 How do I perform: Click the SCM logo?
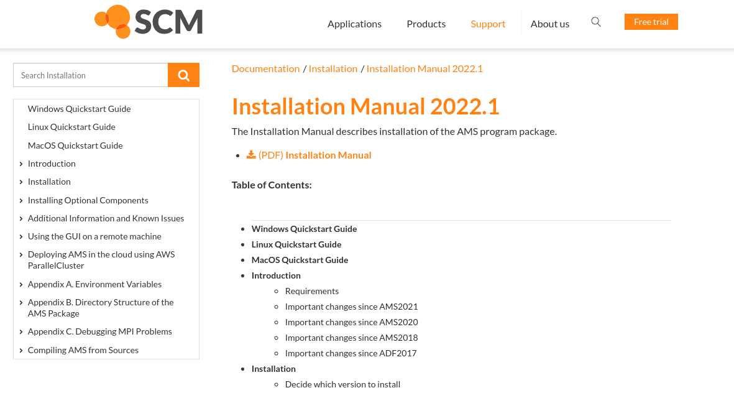[x=149, y=22]
